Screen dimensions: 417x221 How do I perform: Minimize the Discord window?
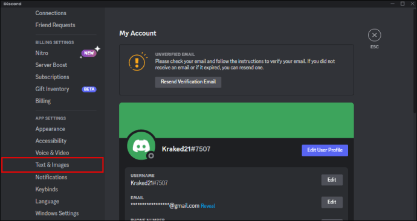pos(393,4)
